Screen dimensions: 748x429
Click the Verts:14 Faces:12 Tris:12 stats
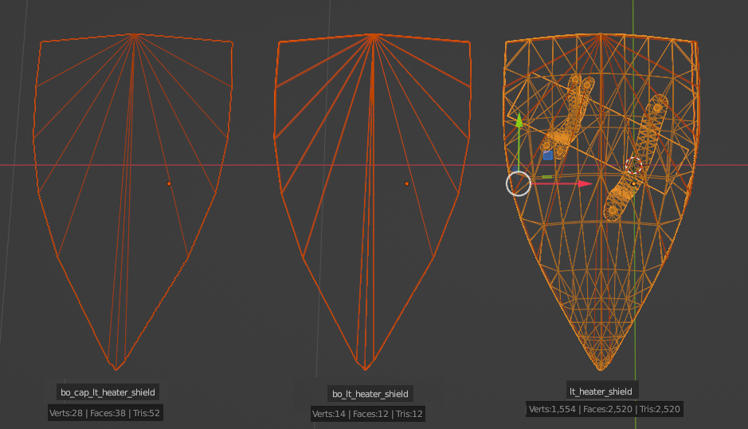point(367,414)
